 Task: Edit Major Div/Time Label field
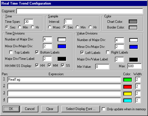click(x=47, y=59)
